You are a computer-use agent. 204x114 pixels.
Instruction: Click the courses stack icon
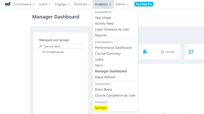(x=145, y=52)
